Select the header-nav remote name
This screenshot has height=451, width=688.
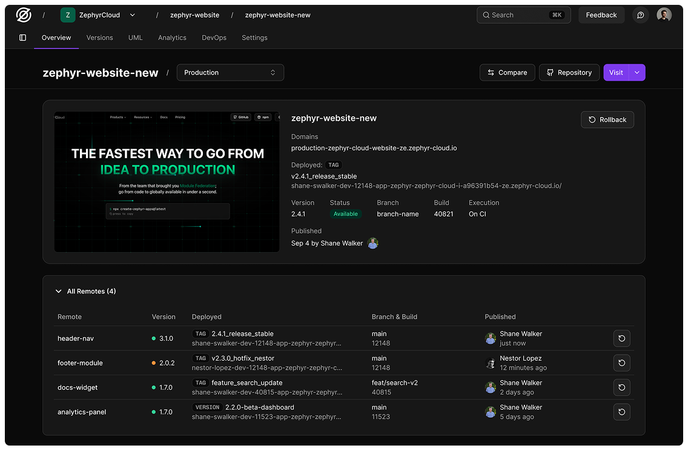[76, 339]
